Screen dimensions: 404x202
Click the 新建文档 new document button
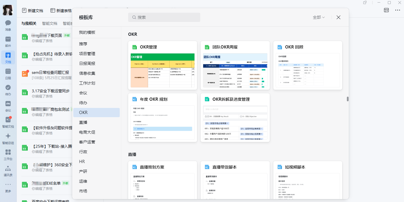click(x=33, y=10)
